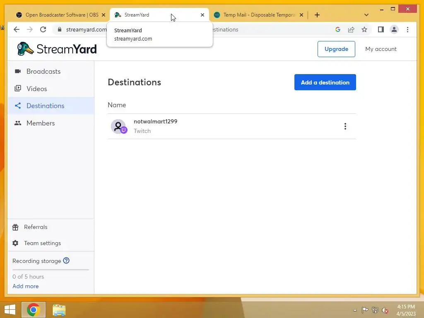Open the Chrome three-dot menu
This screenshot has height=318, width=424.
point(407,29)
